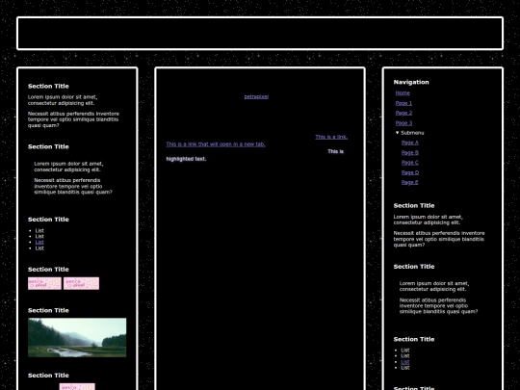520x390 pixels.
Task: Open Page D in the submenu
Action: tap(410, 172)
